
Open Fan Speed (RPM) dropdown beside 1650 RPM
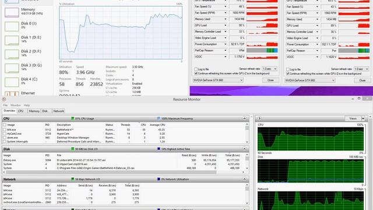(x=226, y=13)
